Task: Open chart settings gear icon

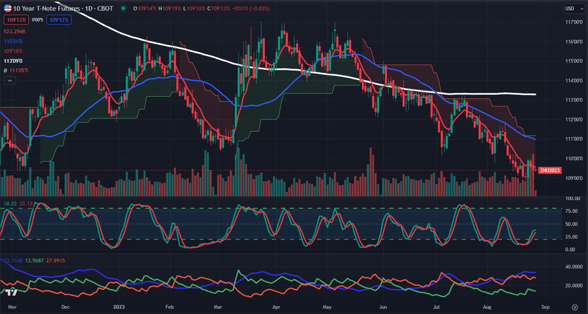Action: pos(574,307)
